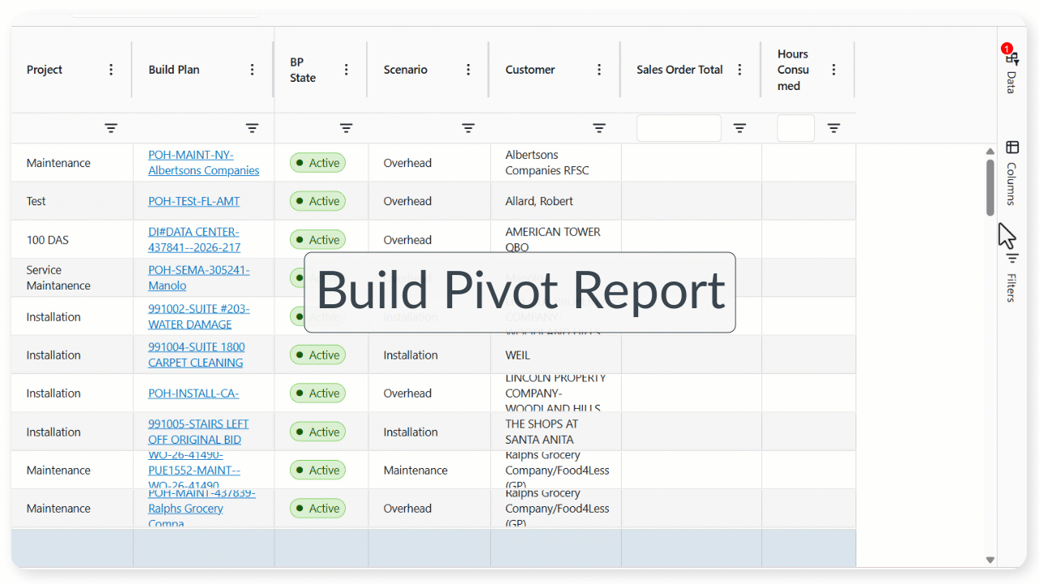The height and width of the screenshot is (584, 1039).
Task: Open the filter icon under Scenario
Action: pyautogui.click(x=468, y=128)
